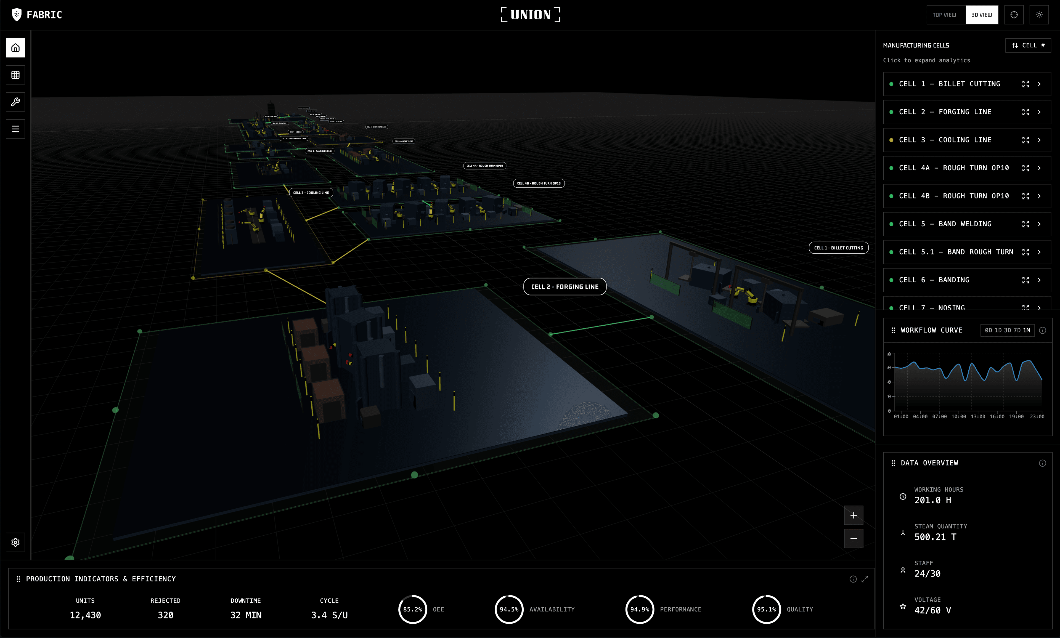
Task: Toggle the sun brightness theme icon
Action: click(x=1039, y=15)
